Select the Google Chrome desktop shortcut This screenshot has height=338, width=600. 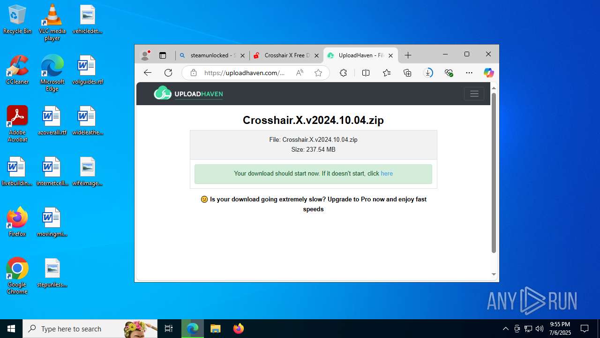pyautogui.click(x=17, y=276)
